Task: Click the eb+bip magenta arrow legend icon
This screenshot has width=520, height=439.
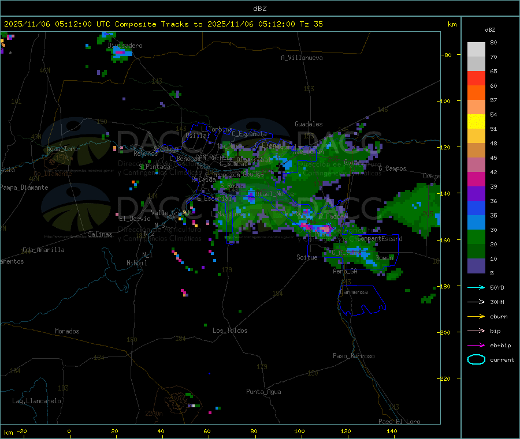Action: 476,345
